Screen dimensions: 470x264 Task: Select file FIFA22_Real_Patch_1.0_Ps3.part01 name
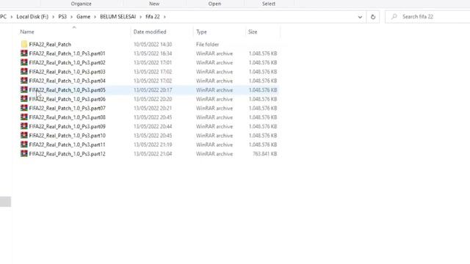[67, 54]
